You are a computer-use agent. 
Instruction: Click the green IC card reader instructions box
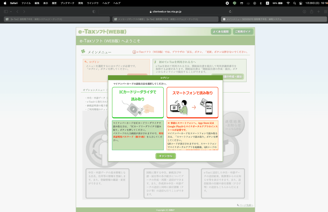point(138,135)
